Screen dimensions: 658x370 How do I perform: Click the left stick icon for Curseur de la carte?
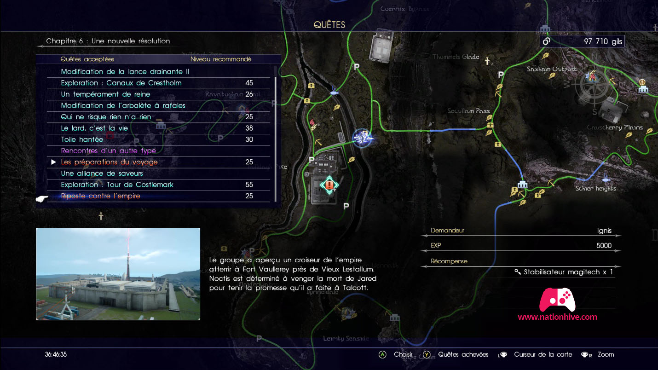click(502, 355)
